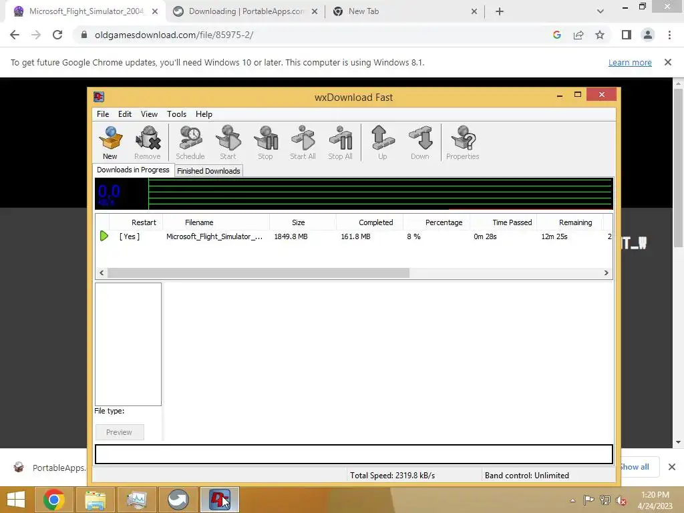Click the Completed column header
This screenshot has width=684, height=513.
(369, 222)
